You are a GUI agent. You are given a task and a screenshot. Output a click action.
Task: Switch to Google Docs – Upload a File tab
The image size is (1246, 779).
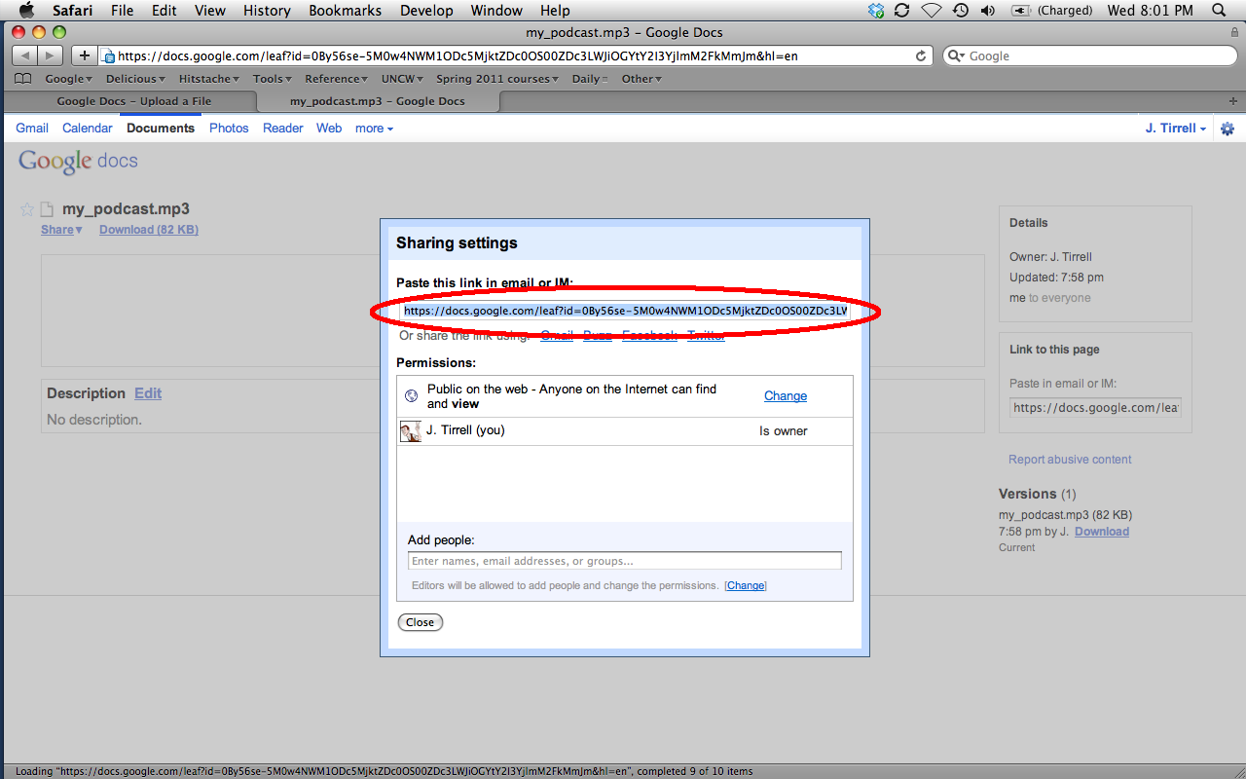pyautogui.click(x=132, y=101)
